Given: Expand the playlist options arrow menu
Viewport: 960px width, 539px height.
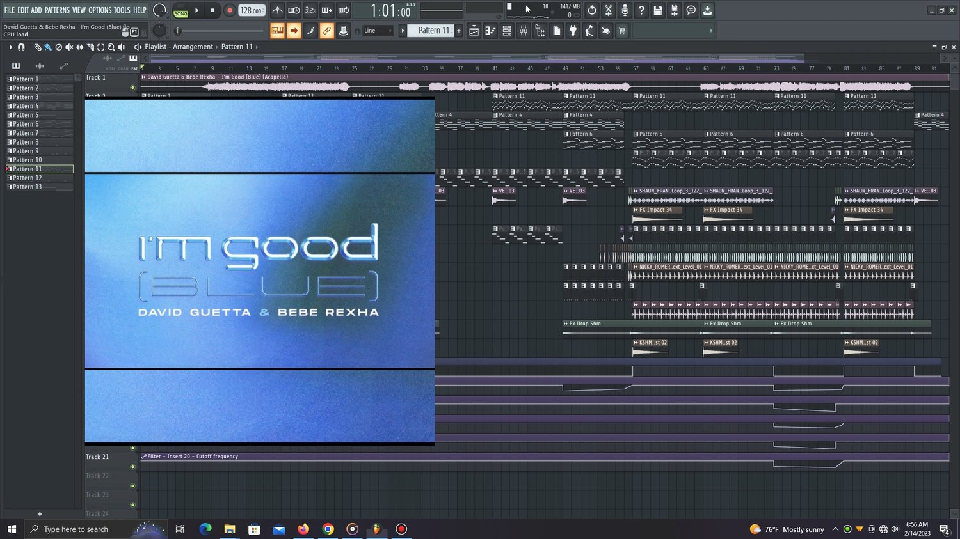Looking at the screenshot, I should (11, 47).
